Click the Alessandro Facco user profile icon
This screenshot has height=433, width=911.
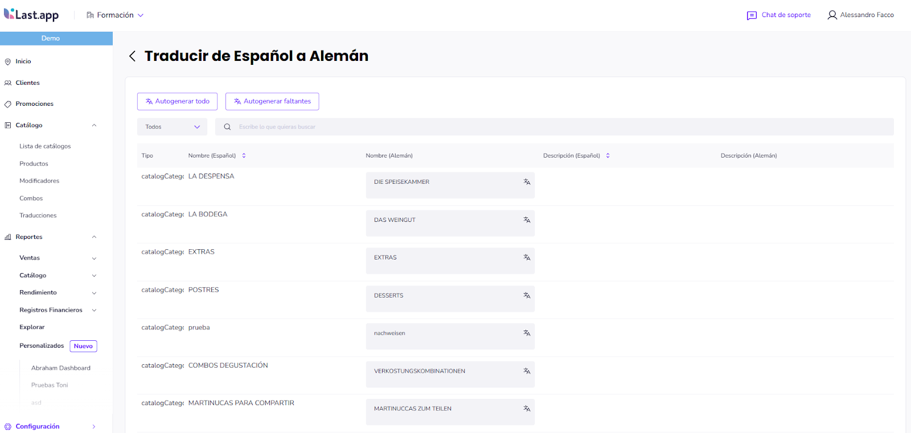[832, 15]
